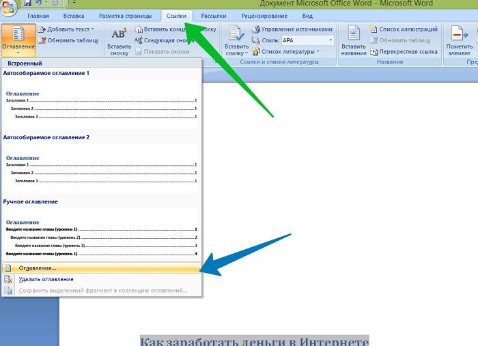Click Обновить таблицу next to Оглавление
The image size is (478, 346).
(x=68, y=40)
